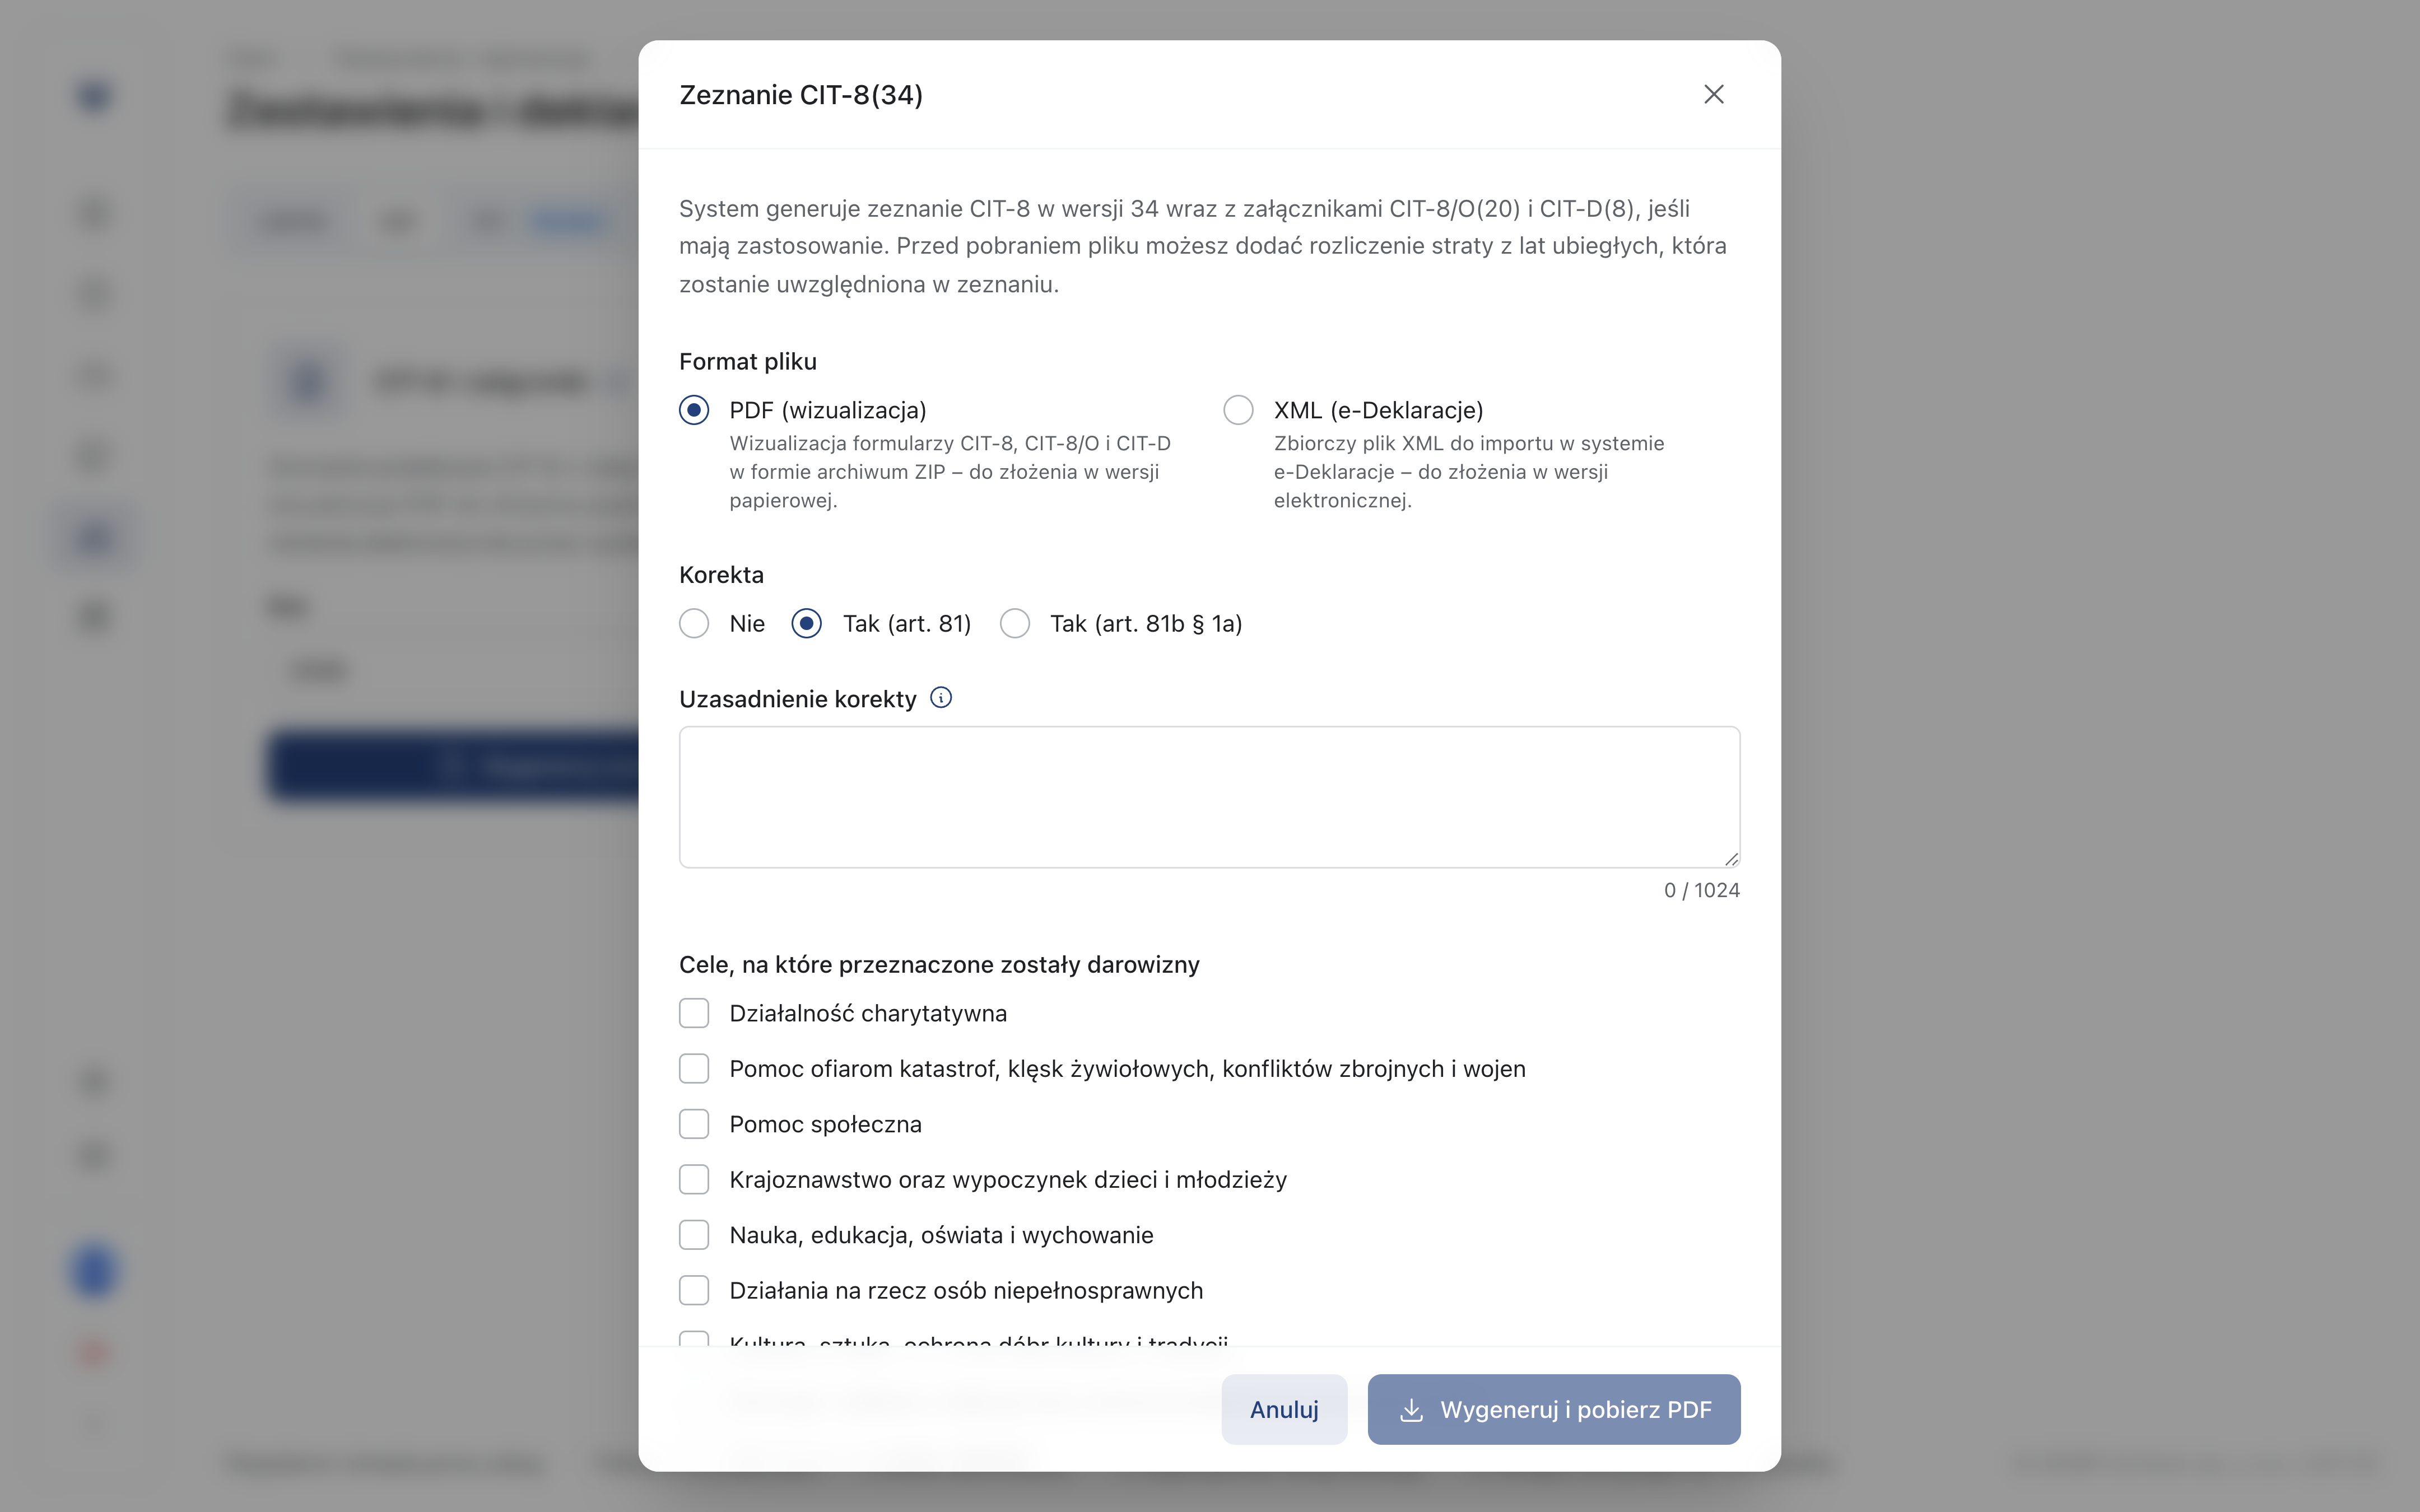Select PDF (wizualizacja) file format
Image resolution: width=2420 pixels, height=1512 pixels.
[x=694, y=410]
